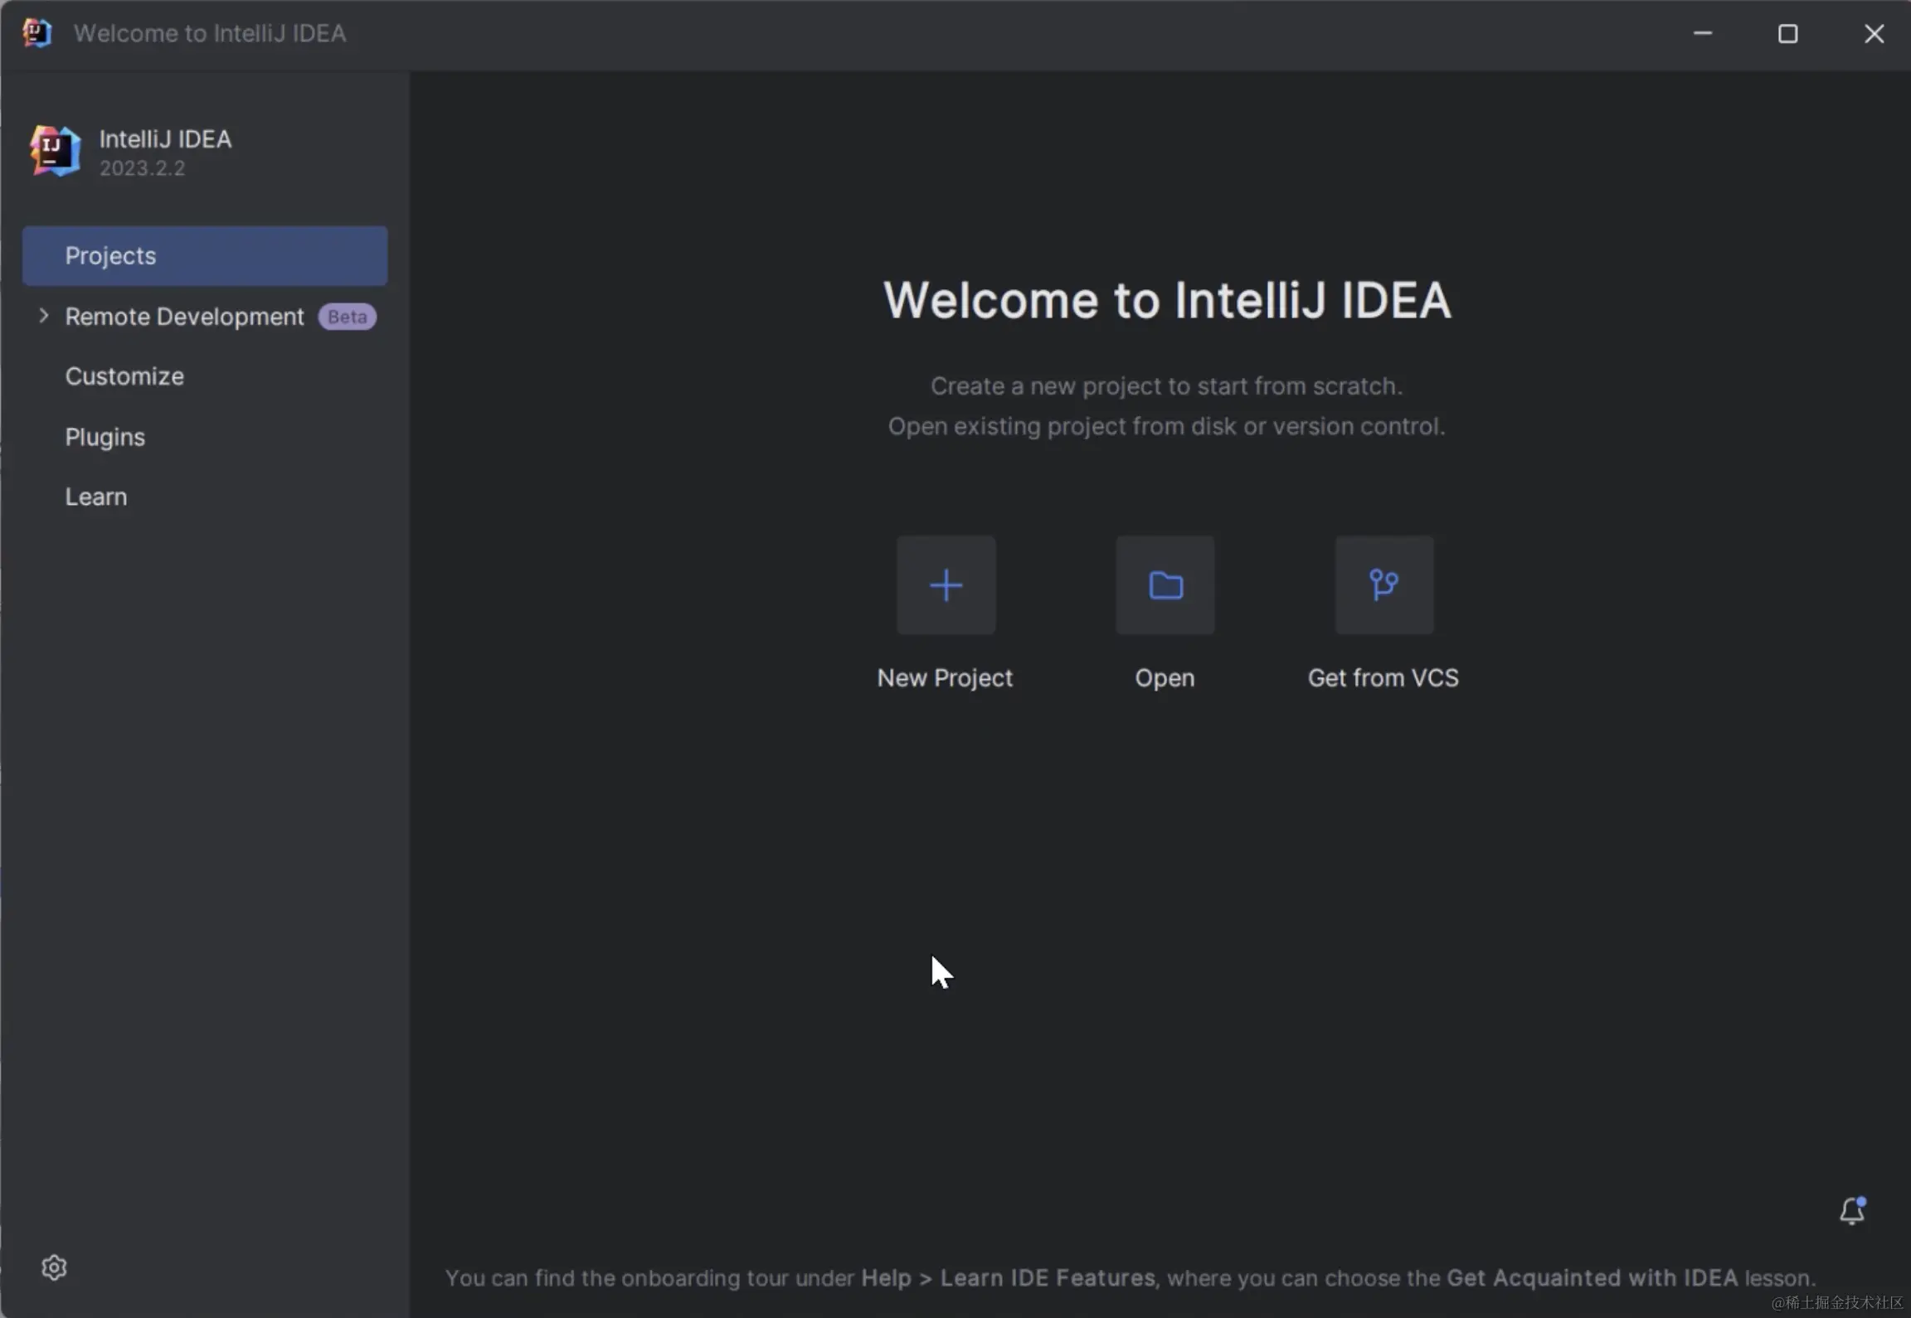Click the Open label
This screenshot has height=1318, width=1911.
point(1165,678)
